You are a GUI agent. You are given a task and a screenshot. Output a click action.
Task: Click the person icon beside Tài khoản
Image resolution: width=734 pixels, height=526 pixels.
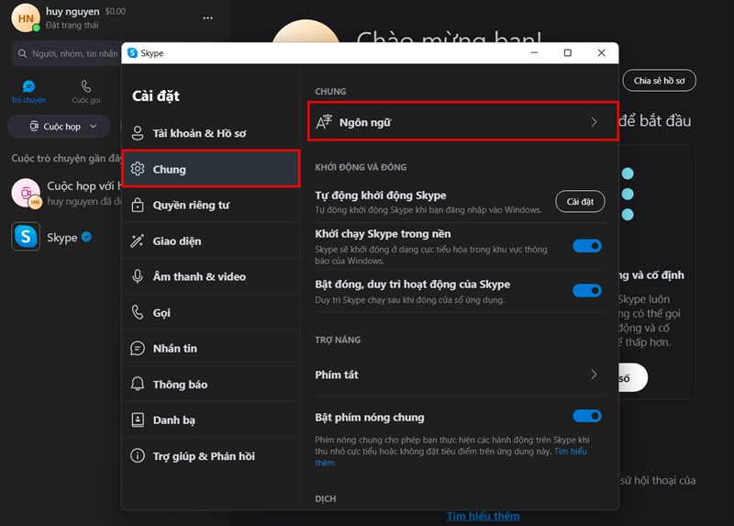click(x=138, y=133)
